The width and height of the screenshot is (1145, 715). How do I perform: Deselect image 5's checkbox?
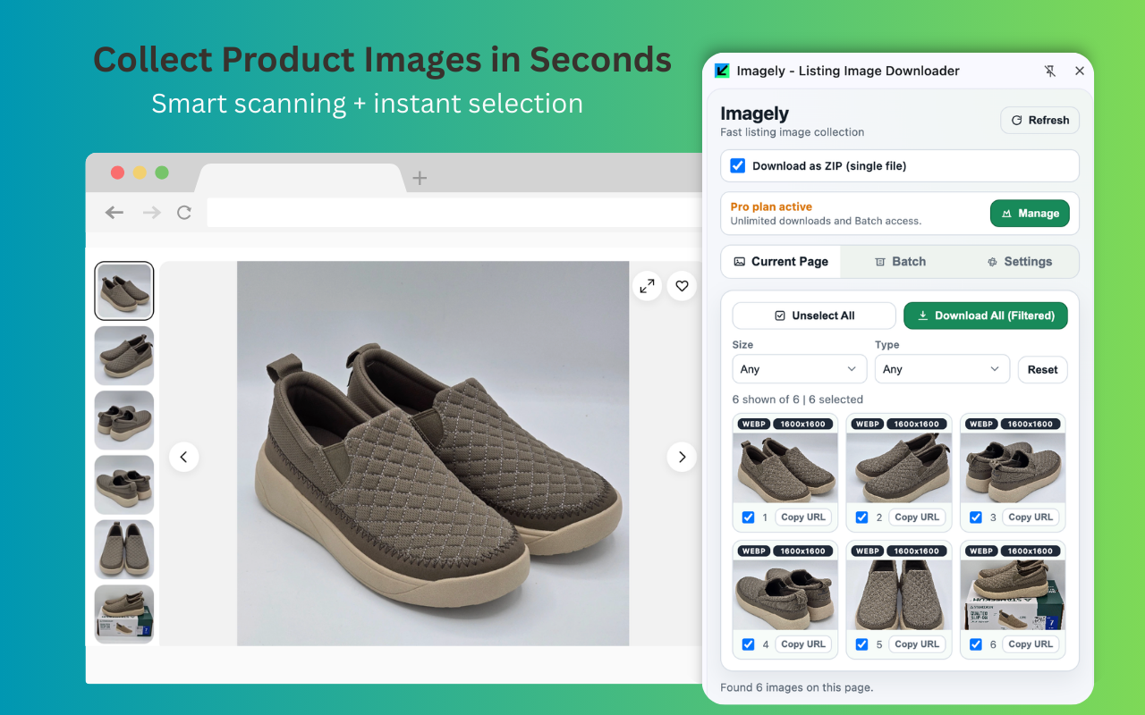861,643
